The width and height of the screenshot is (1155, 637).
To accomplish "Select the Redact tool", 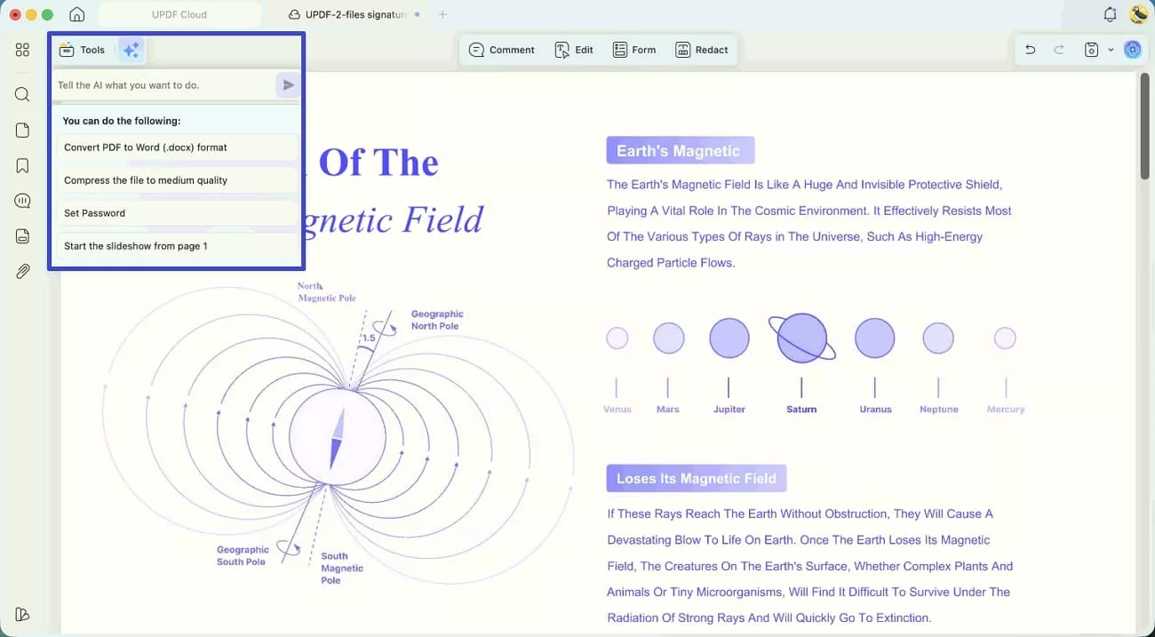I will [702, 50].
